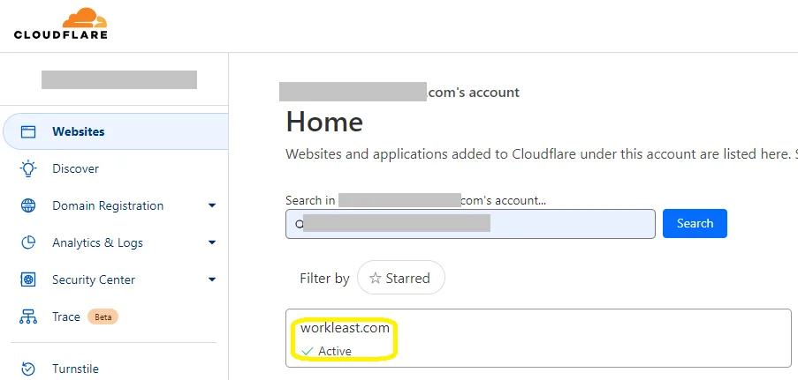Click the Turnstile sidebar icon
The width and height of the screenshot is (798, 380).
[x=28, y=369]
